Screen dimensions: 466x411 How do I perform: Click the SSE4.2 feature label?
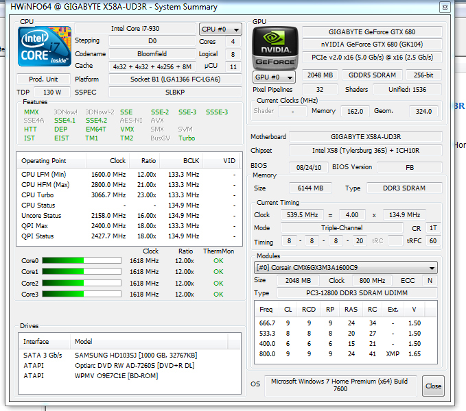click(96, 121)
